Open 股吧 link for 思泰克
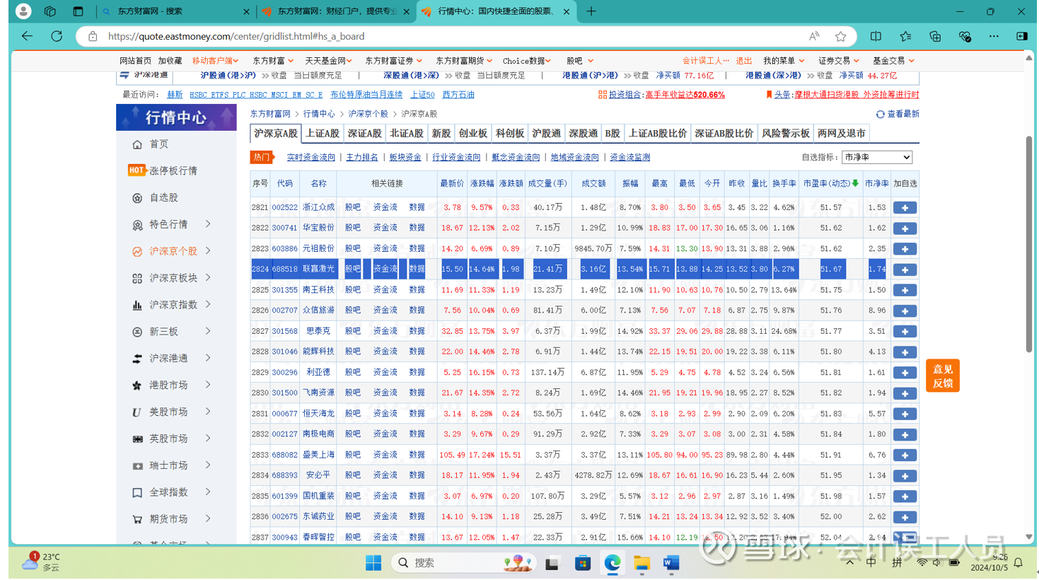 (353, 331)
